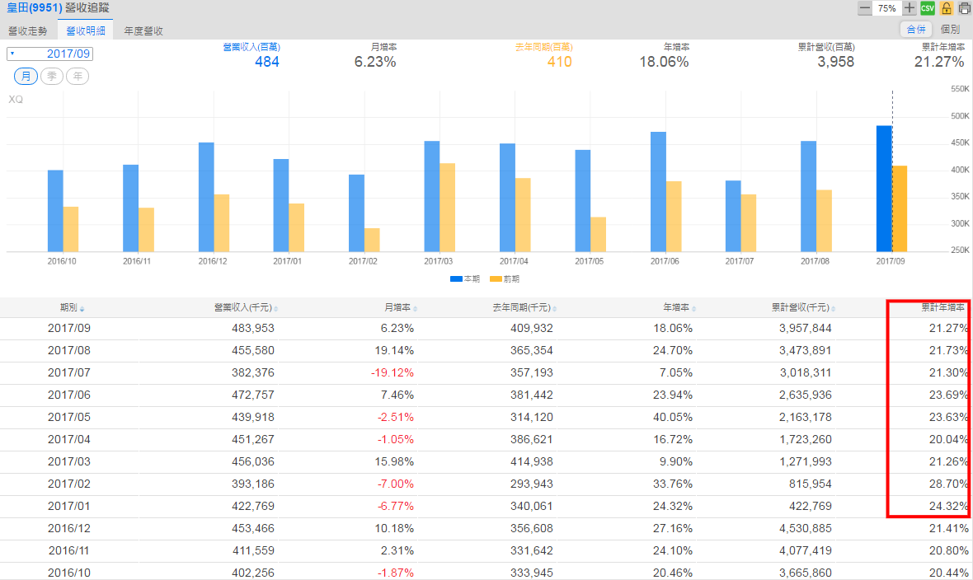The width and height of the screenshot is (973, 580).
Task: Click the orange prior-period bar for 2017/09
Action: click(900, 209)
